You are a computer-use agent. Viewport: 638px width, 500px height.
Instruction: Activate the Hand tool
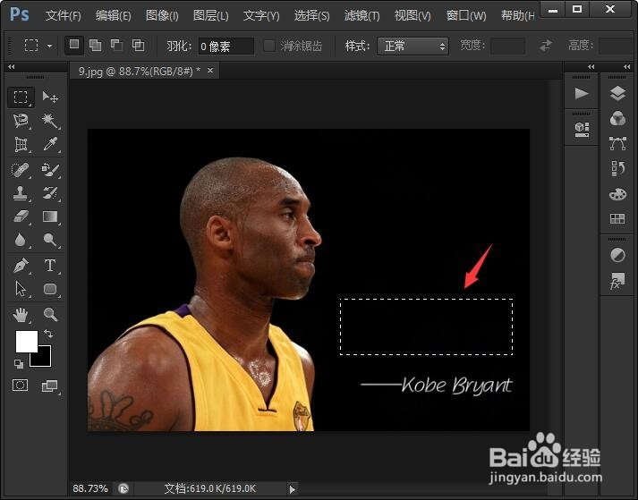point(21,315)
